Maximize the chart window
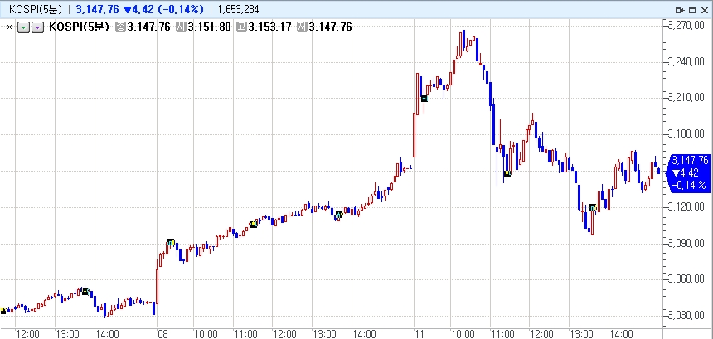This screenshot has height=339, width=713. pyautogui.click(x=691, y=9)
